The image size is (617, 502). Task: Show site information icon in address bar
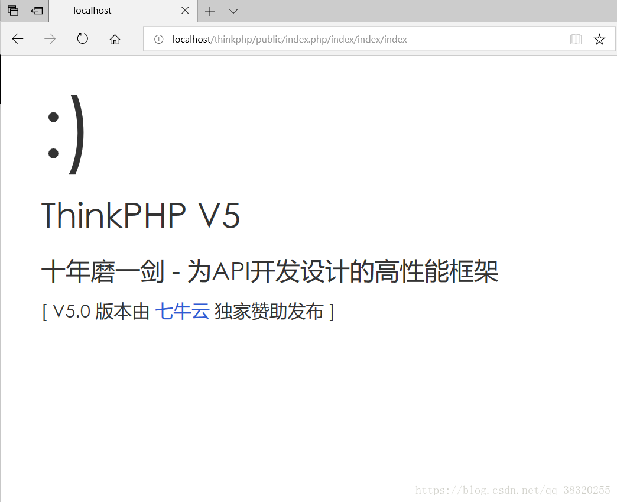tap(158, 40)
